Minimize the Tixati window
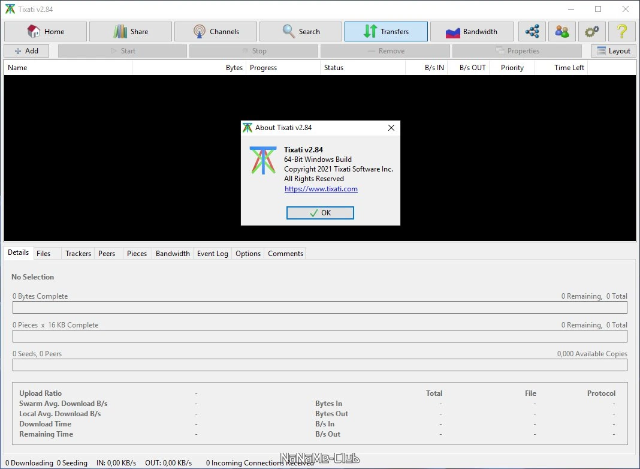 [572, 9]
